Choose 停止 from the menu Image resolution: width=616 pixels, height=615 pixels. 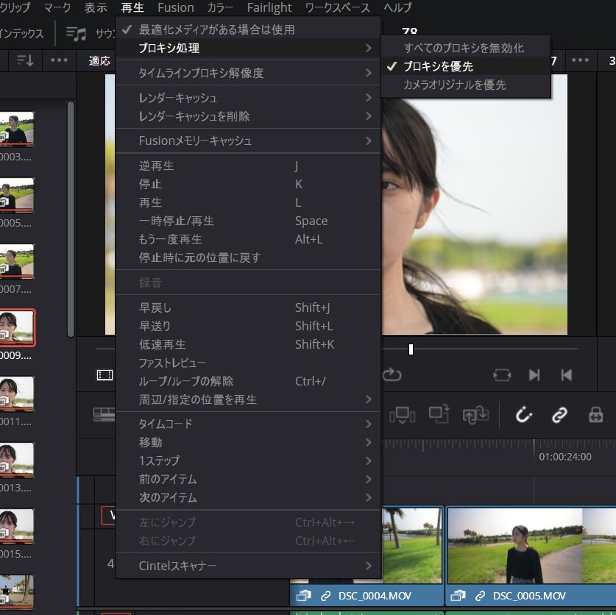(248, 184)
